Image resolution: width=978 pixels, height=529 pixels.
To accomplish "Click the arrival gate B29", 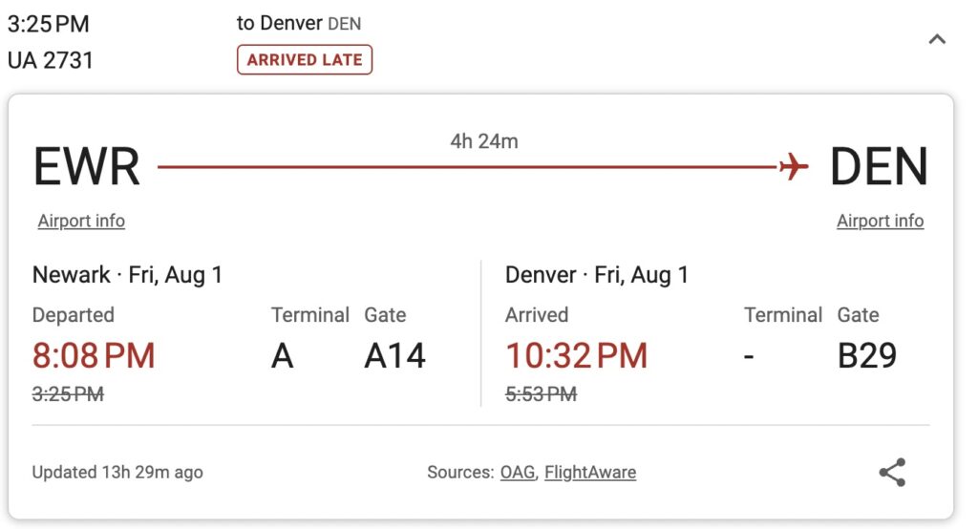I will 867,355.
